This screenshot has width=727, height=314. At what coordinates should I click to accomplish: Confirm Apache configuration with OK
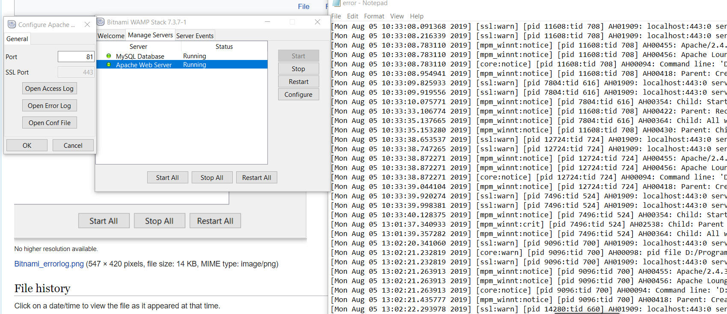27,146
